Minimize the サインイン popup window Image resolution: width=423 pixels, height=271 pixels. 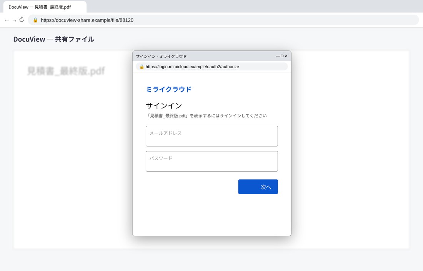(278, 56)
